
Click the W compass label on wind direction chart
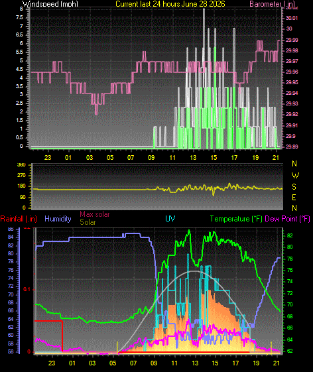coord(295,176)
